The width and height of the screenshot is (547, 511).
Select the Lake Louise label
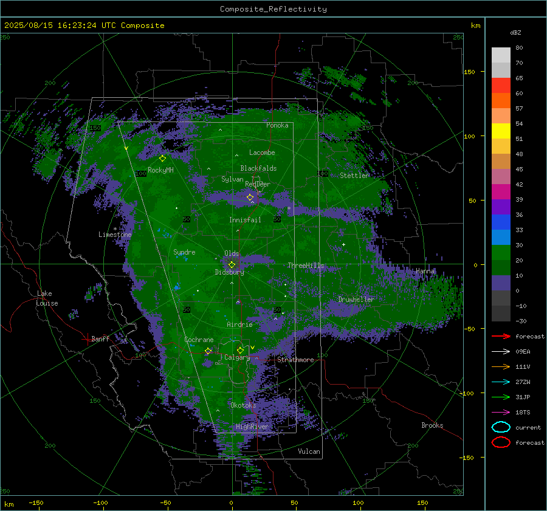click(47, 298)
